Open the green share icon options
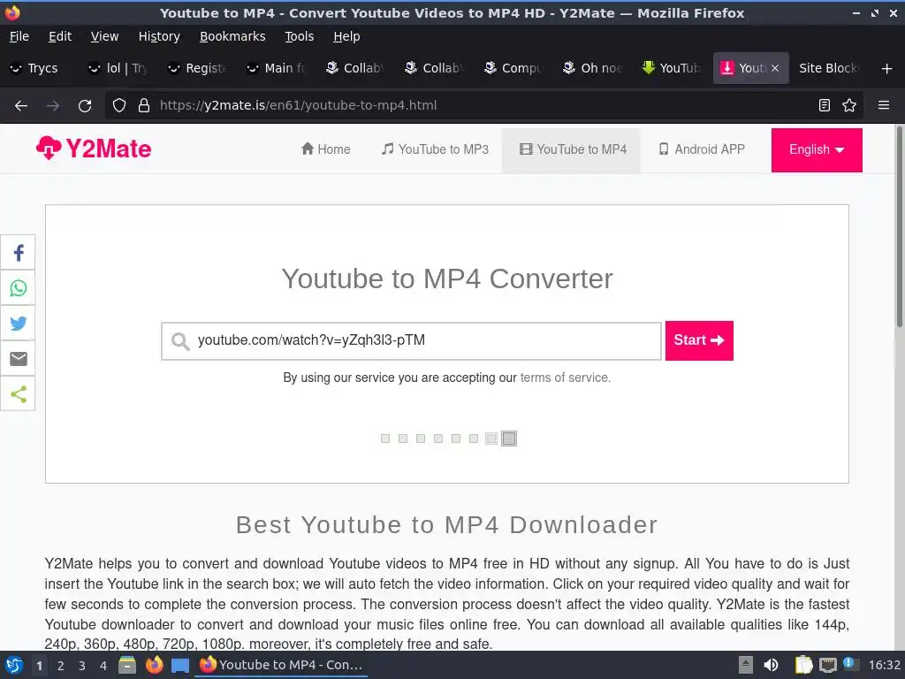 18,394
